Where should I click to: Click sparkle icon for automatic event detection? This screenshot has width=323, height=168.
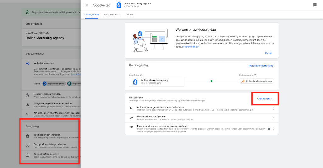tap(131, 109)
